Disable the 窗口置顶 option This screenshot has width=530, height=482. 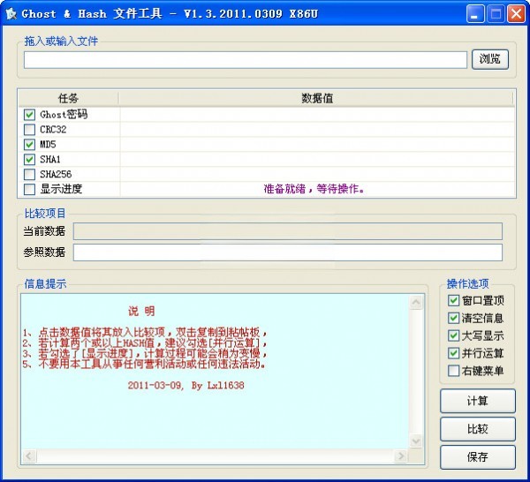[454, 301]
